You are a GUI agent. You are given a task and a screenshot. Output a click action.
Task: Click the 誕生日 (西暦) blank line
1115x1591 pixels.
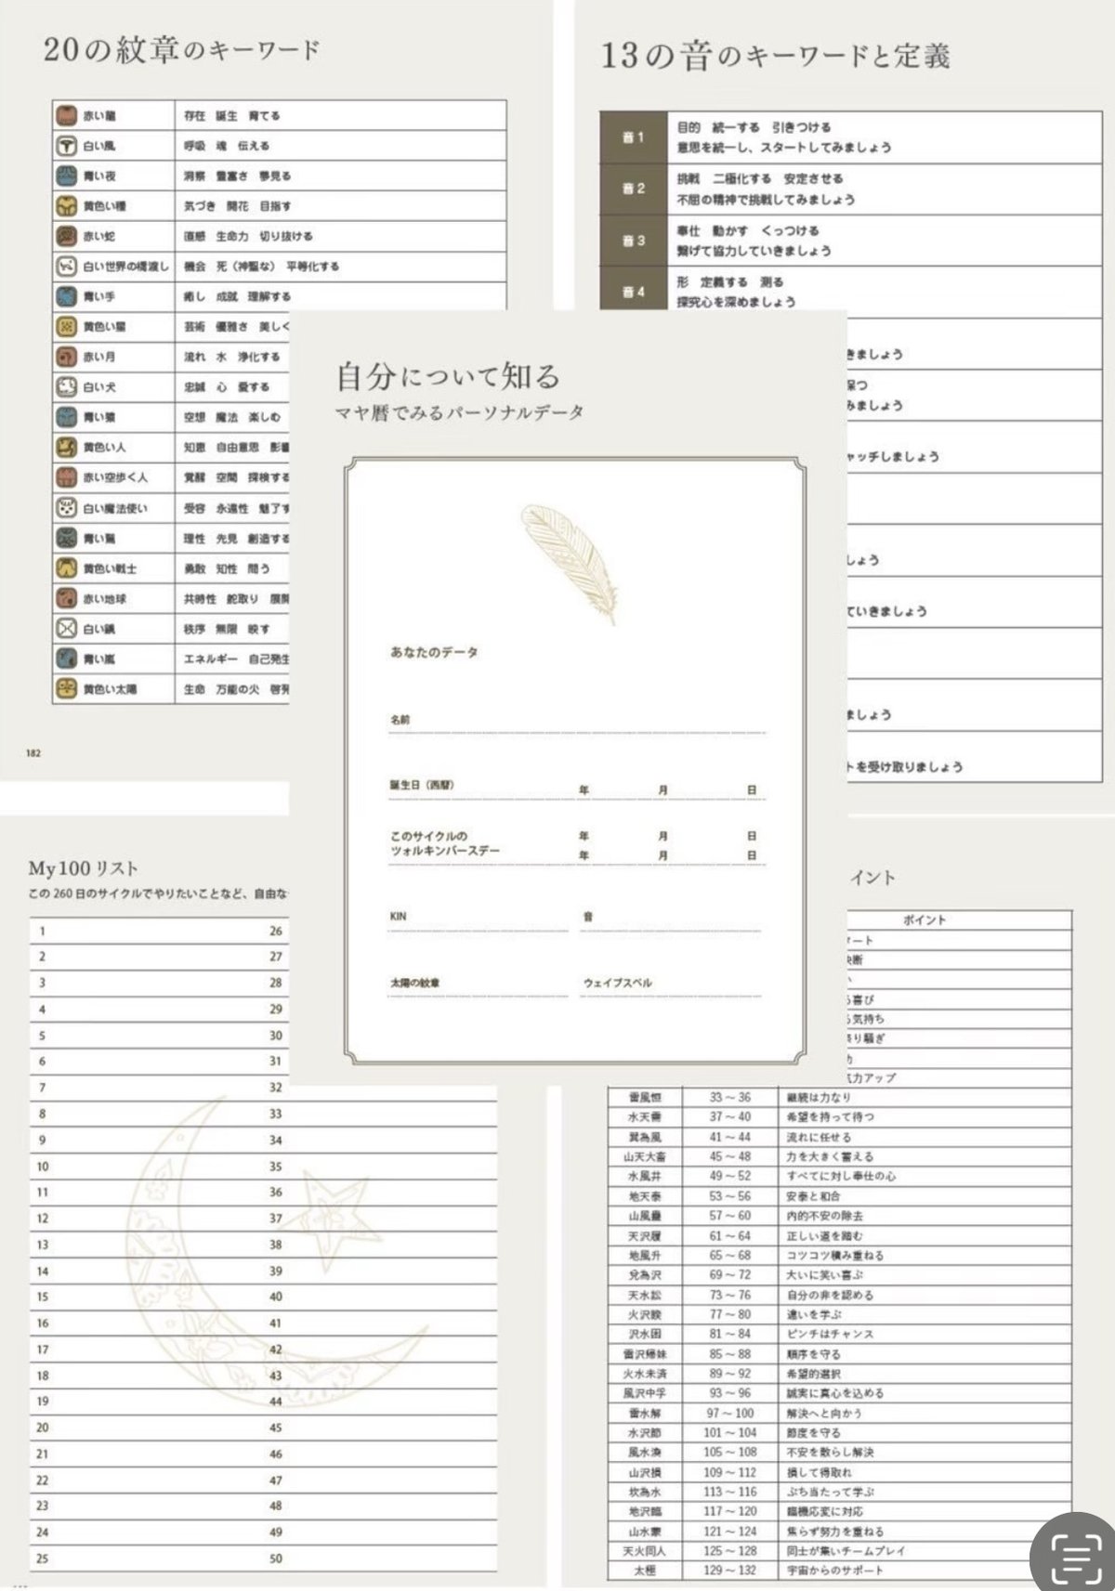click(577, 788)
